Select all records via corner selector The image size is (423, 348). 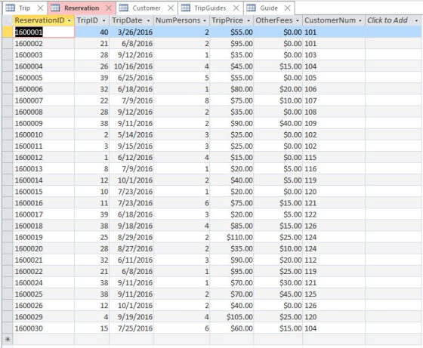tap(8, 20)
